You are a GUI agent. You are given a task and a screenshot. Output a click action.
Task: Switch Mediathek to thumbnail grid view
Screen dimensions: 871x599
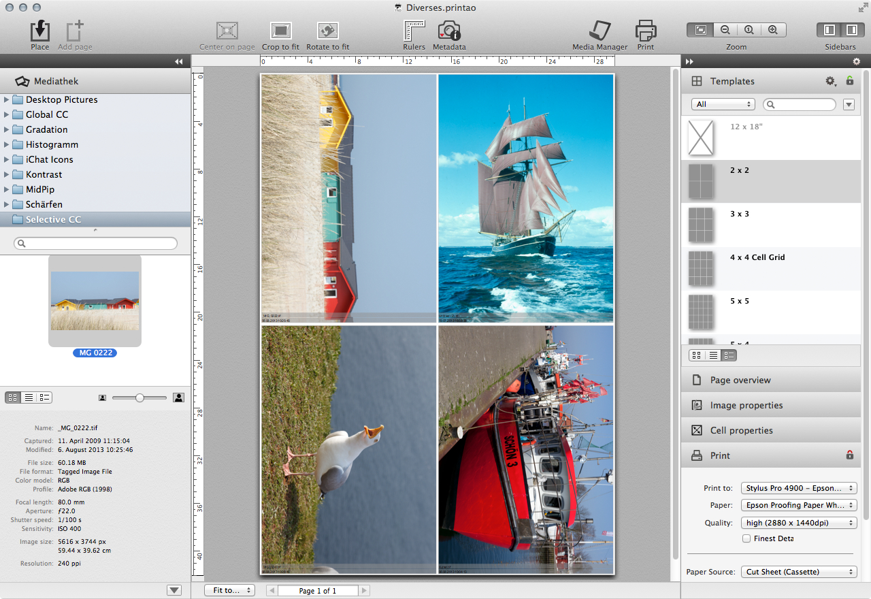click(x=13, y=398)
